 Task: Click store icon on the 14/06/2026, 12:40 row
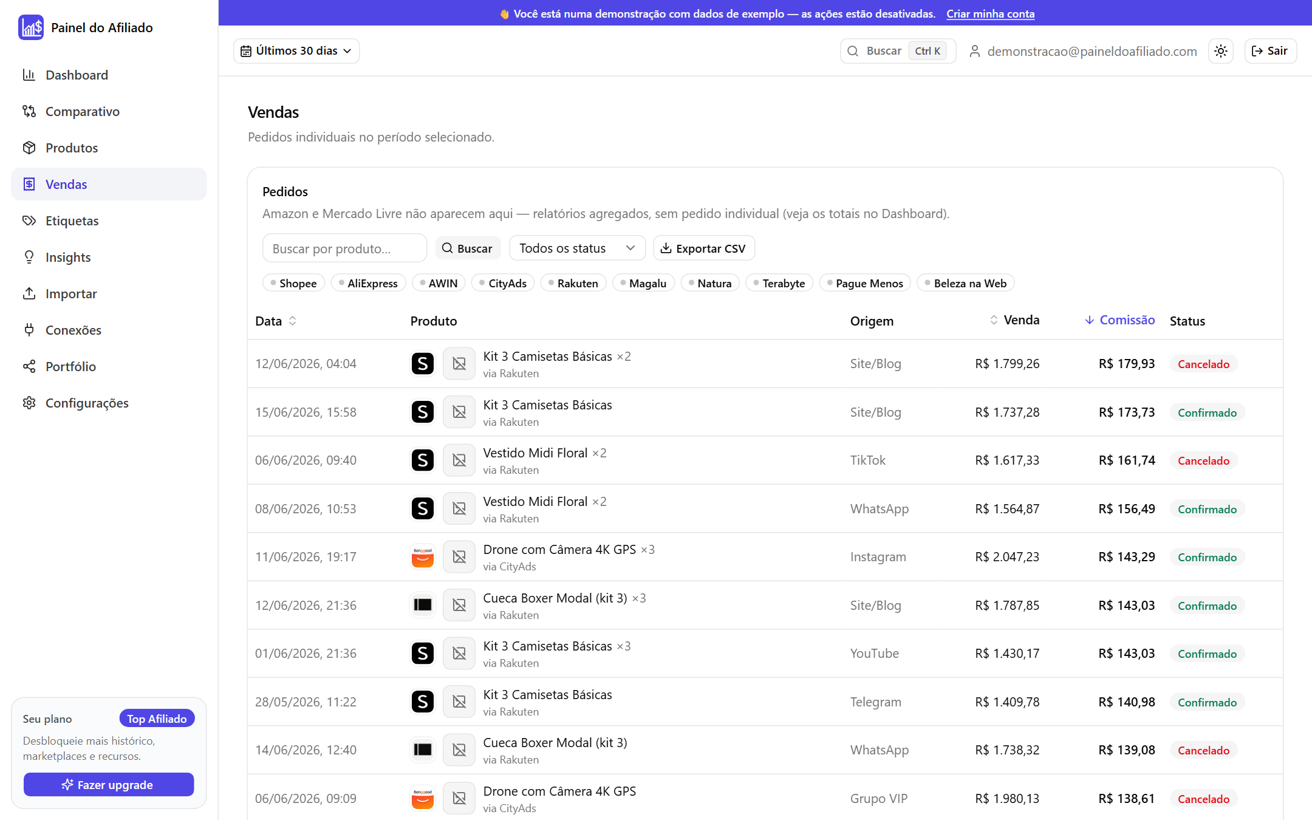click(x=423, y=750)
